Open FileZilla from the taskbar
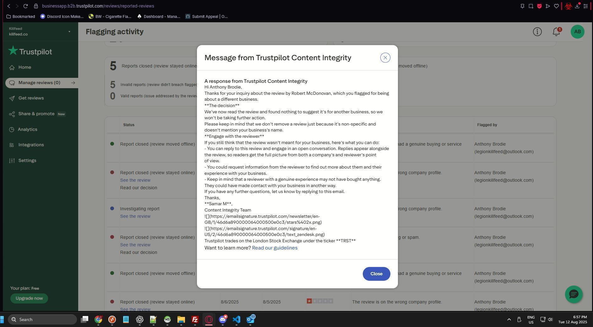Image resolution: width=593 pixels, height=327 pixels. tap(195, 319)
